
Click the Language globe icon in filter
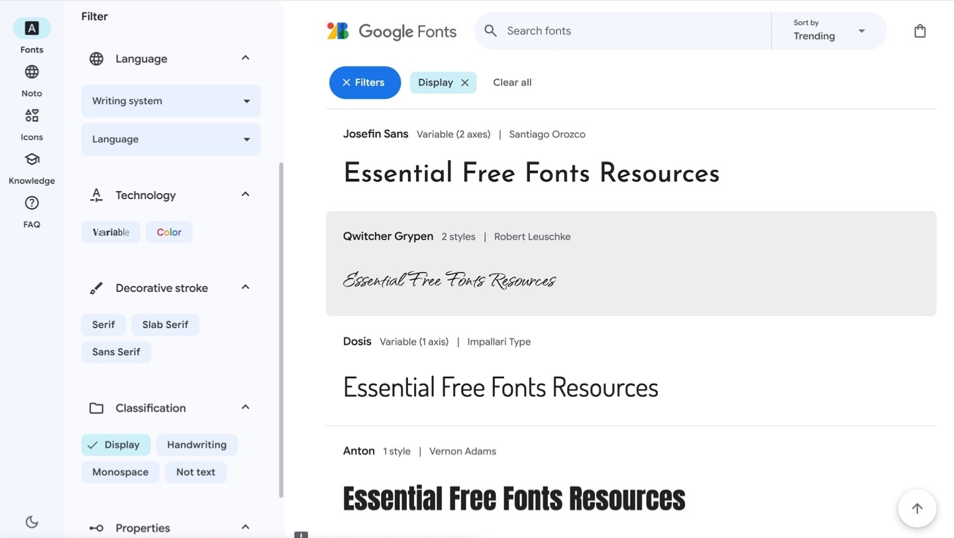pyautogui.click(x=96, y=58)
